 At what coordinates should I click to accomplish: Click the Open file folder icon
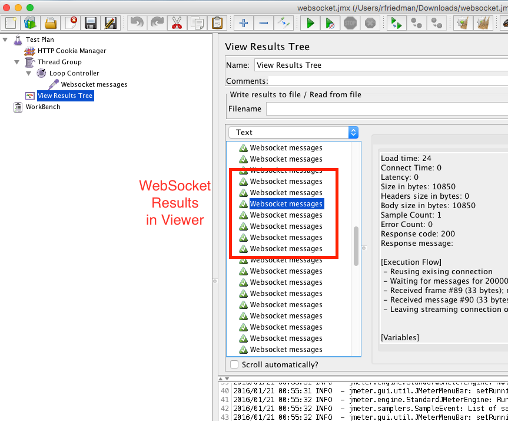pos(51,23)
